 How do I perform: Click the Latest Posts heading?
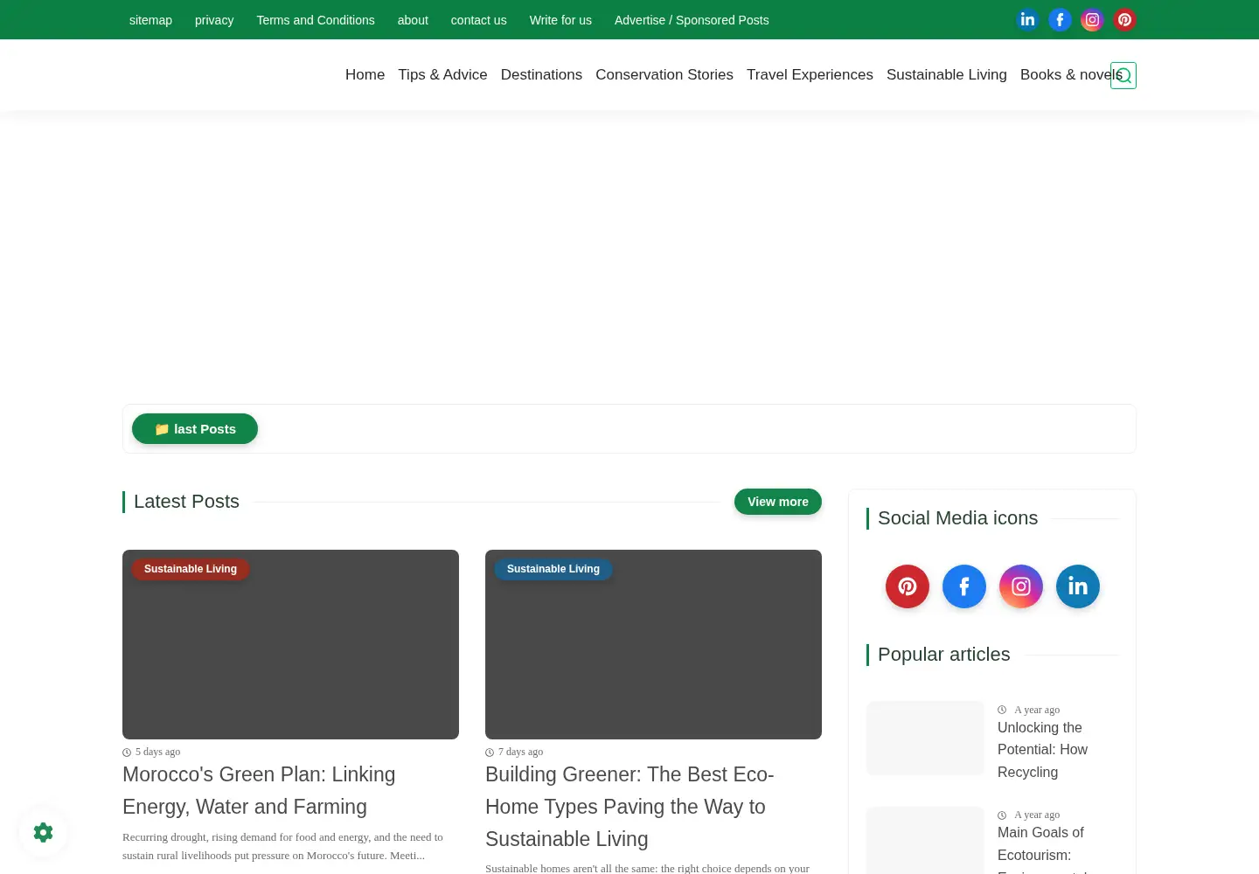click(x=186, y=502)
